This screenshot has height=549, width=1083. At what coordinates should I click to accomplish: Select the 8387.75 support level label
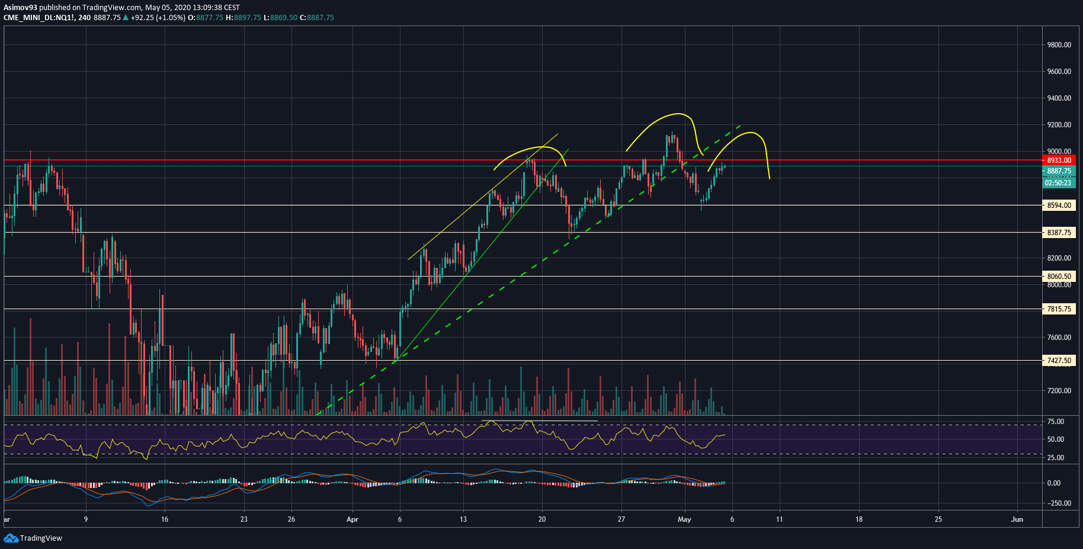click(x=1059, y=233)
